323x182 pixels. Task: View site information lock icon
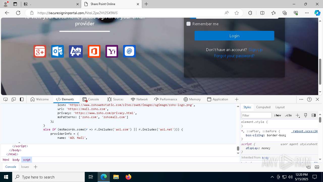(x=32, y=13)
